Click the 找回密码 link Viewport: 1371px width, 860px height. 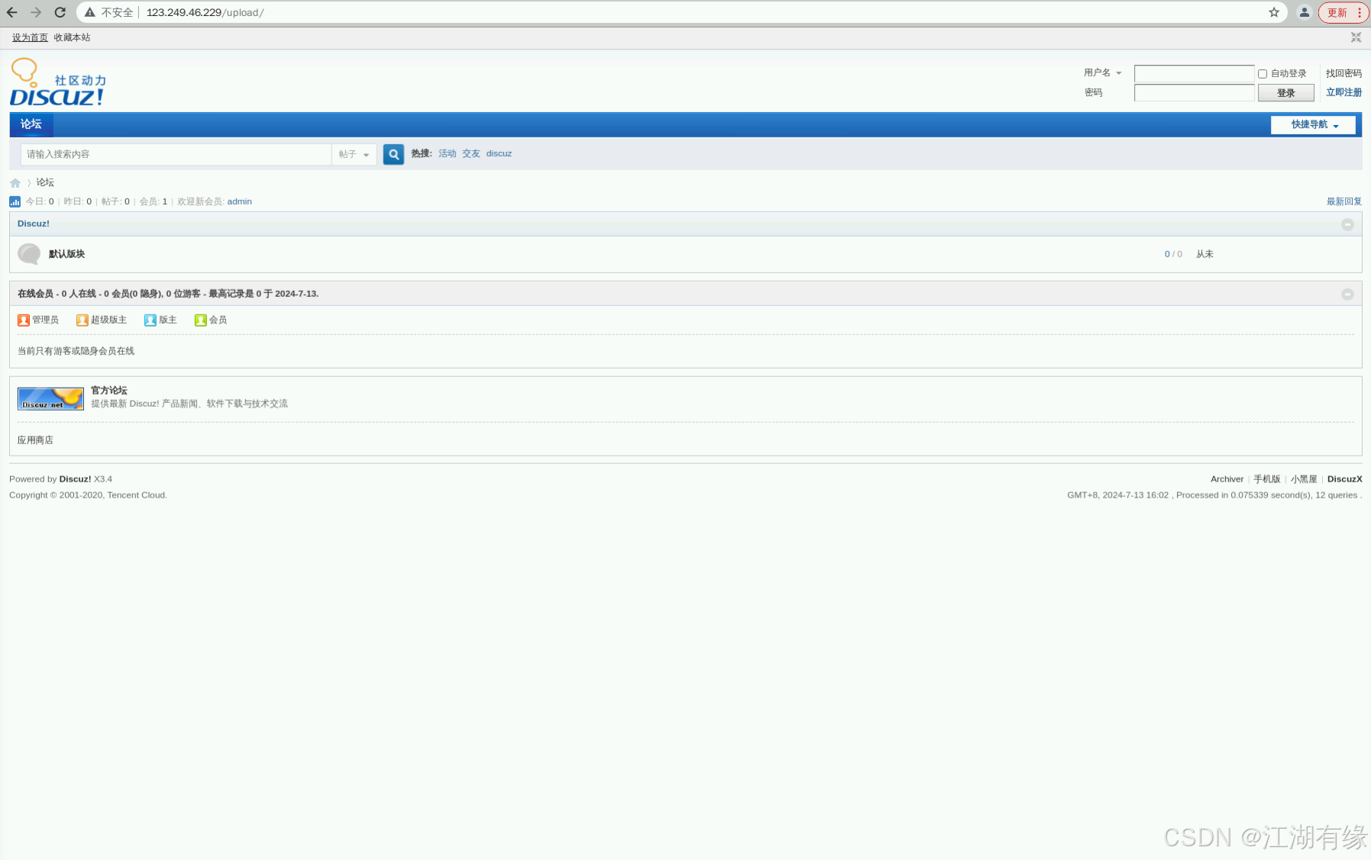(1344, 73)
